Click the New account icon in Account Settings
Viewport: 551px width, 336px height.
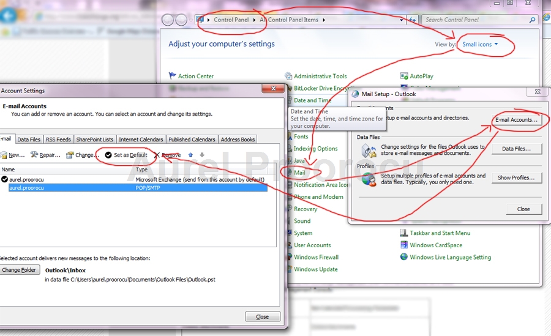tap(4, 155)
